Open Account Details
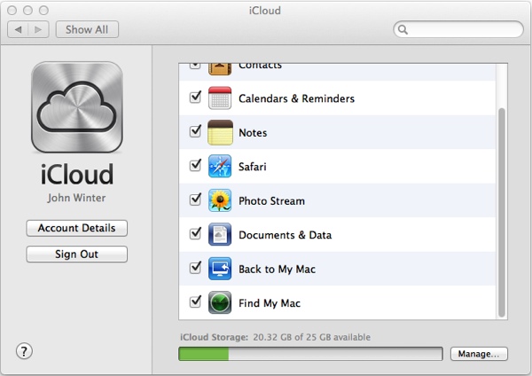This screenshot has width=532, height=376. click(76, 228)
